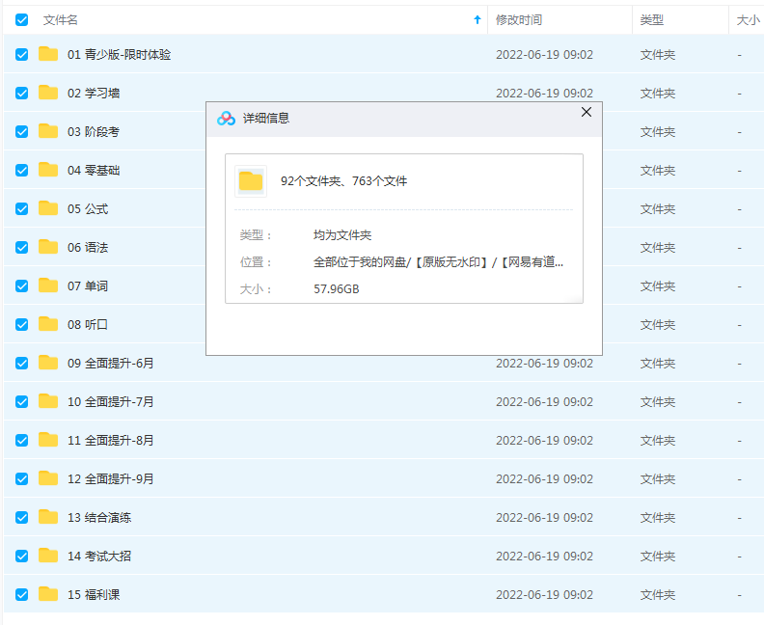764x625 pixels.
Task: Open the 12 全面提升-9月 folder name
Action: (111, 478)
